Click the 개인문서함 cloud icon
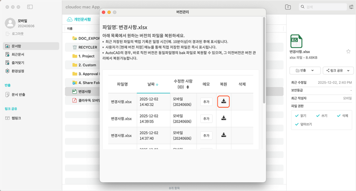The image size is (356, 191). (69, 19)
